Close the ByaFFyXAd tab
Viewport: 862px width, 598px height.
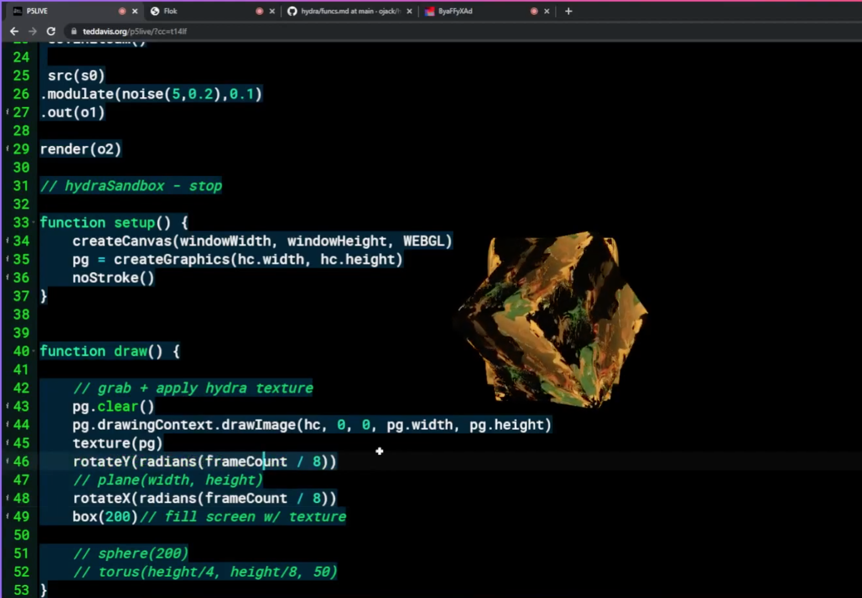(547, 11)
